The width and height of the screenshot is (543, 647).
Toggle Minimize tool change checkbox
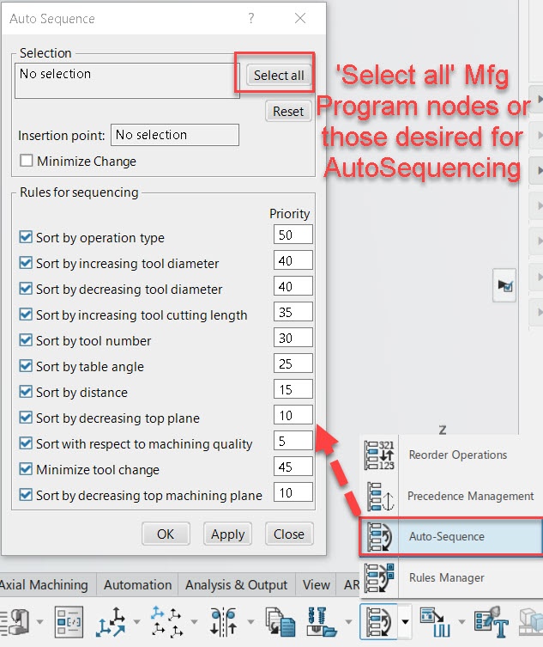(26, 469)
